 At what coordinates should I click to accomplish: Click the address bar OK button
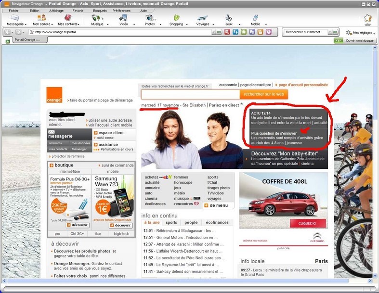click(x=219, y=32)
